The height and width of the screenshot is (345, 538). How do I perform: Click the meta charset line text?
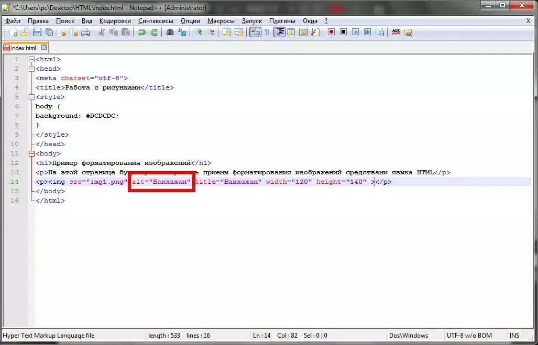pos(82,78)
